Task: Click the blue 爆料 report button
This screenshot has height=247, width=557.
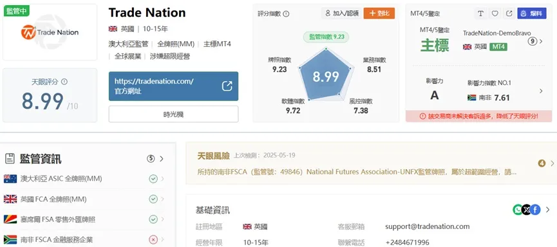Action: (532, 14)
